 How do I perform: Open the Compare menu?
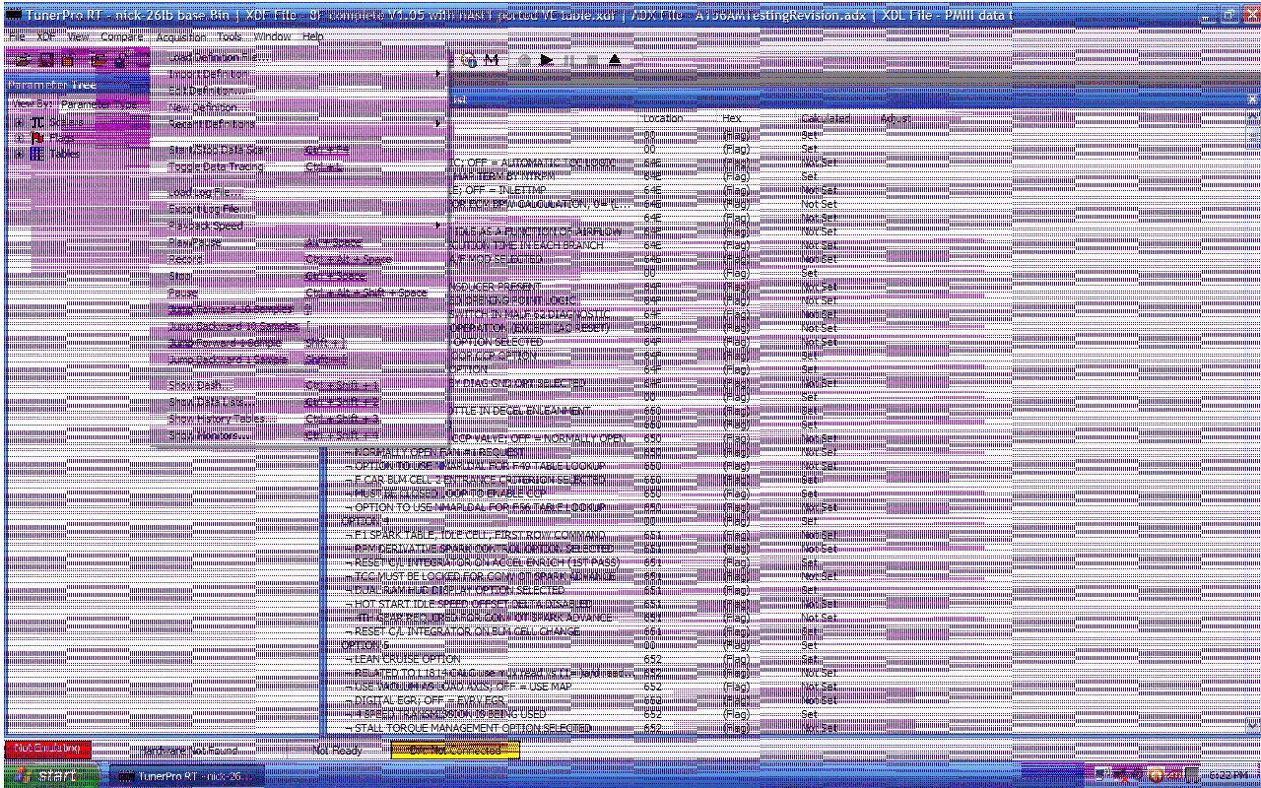pos(122,36)
